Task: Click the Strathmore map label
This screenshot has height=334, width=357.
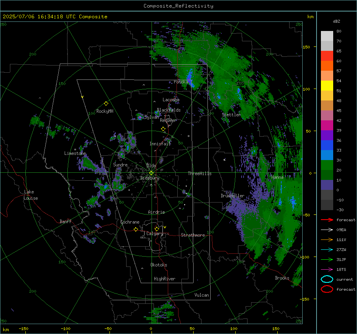Action: pos(193,235)
